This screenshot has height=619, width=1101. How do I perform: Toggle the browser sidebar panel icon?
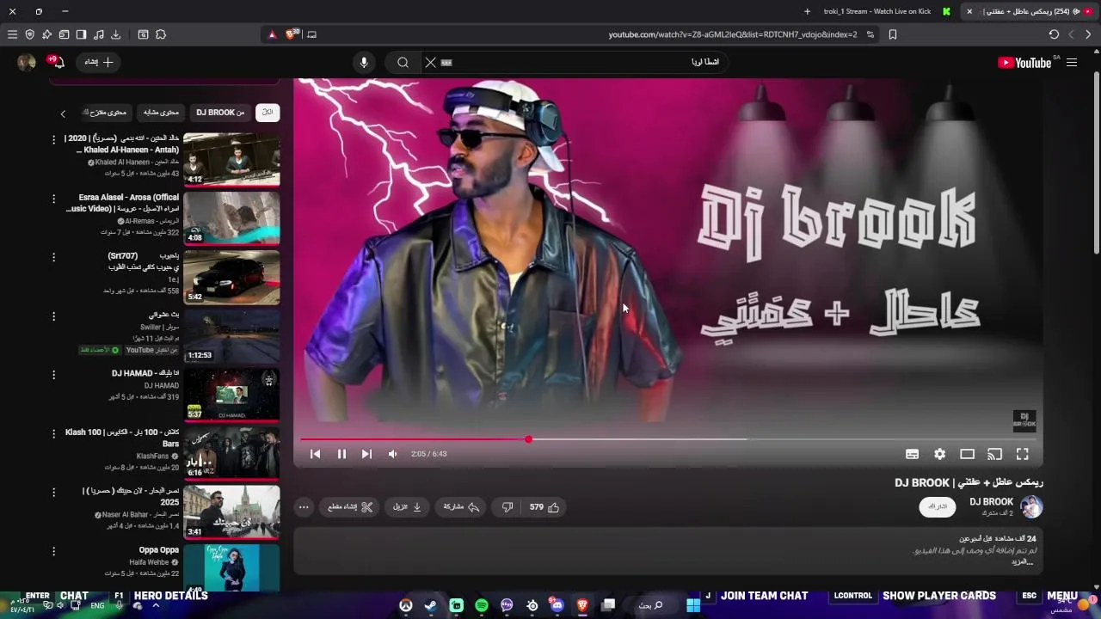tap(81, 34)
